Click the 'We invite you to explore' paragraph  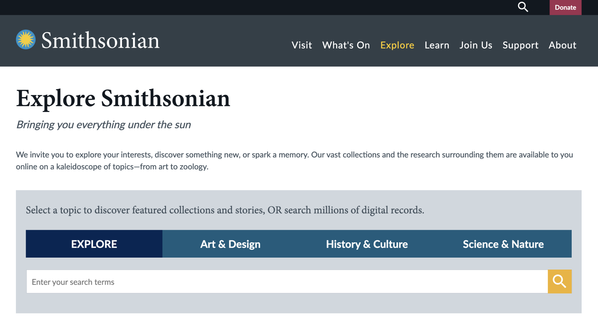tap(295, 161)
